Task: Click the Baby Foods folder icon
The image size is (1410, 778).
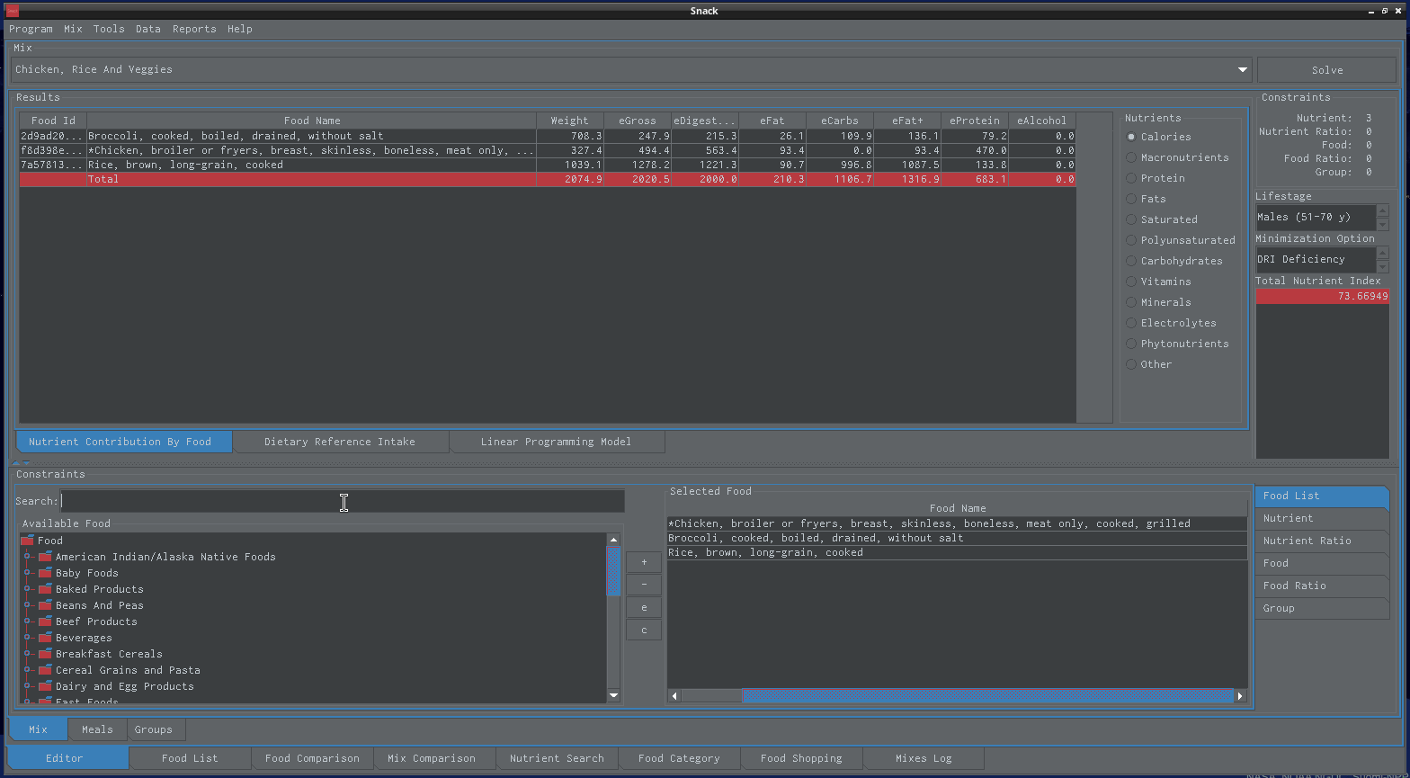Action: pos(45,573)
